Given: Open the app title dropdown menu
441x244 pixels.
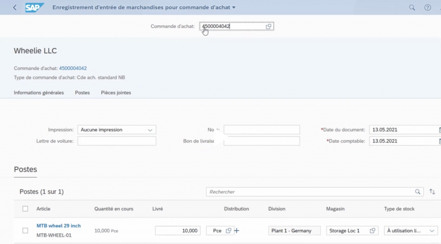Looking at the screenshot, I should 234,8.
